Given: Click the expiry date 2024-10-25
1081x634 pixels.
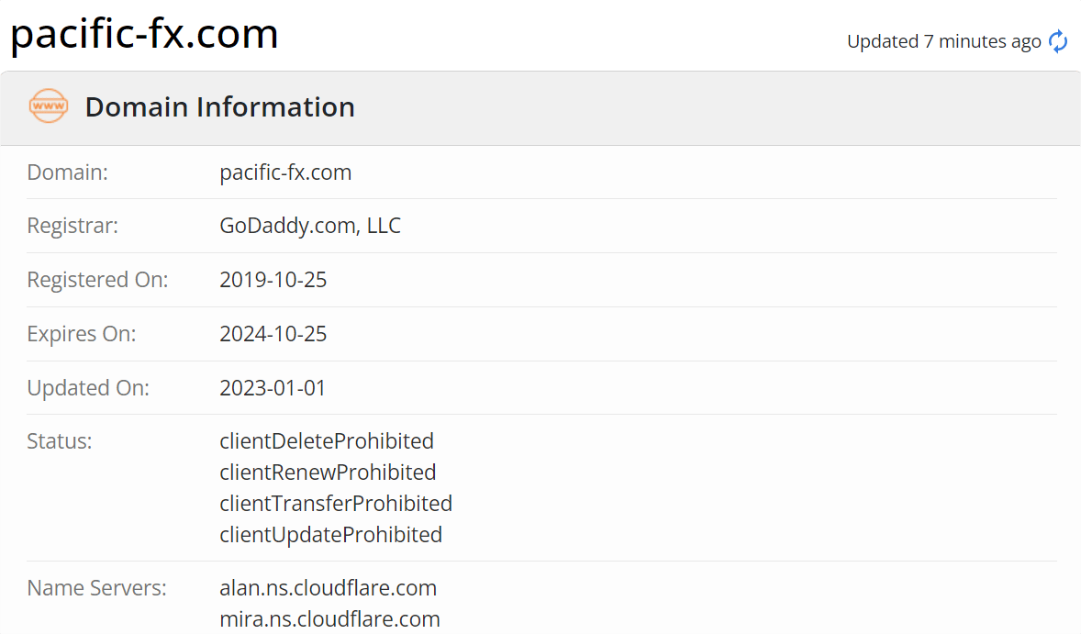Looking at the screenshot, I should coord(273,334).
